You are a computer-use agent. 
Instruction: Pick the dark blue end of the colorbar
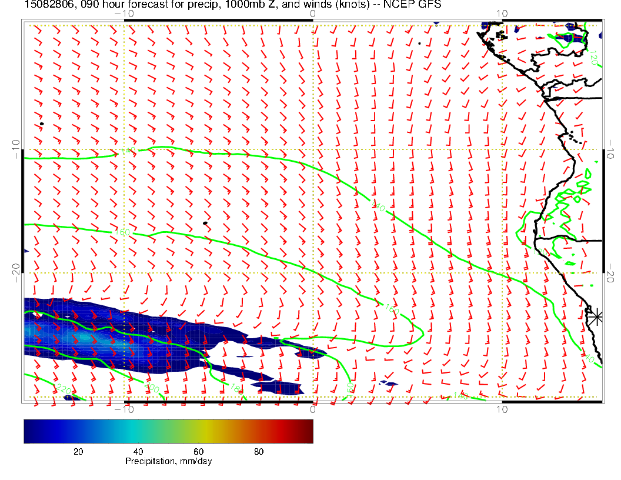tap(29, 431)
